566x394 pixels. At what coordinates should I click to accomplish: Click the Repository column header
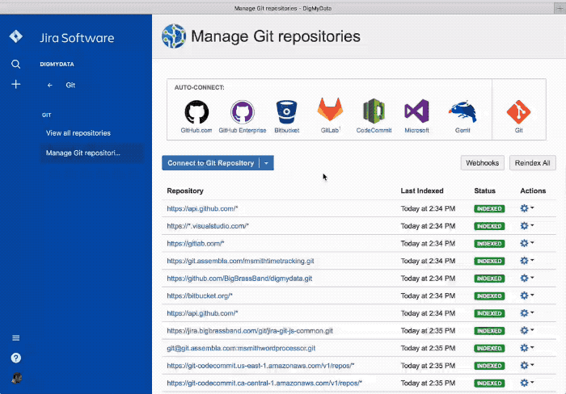point(185,191)
